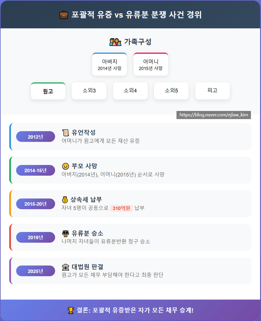The height and width of the screenshot is (321, 261).
Task: Pick the 소외5 family card
Action: [171, 91]
